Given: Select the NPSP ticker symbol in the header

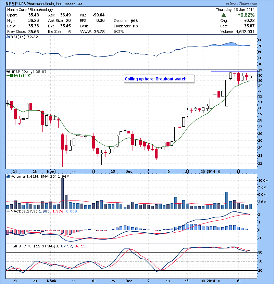Looking at the screenshot, I should point(12,4).
